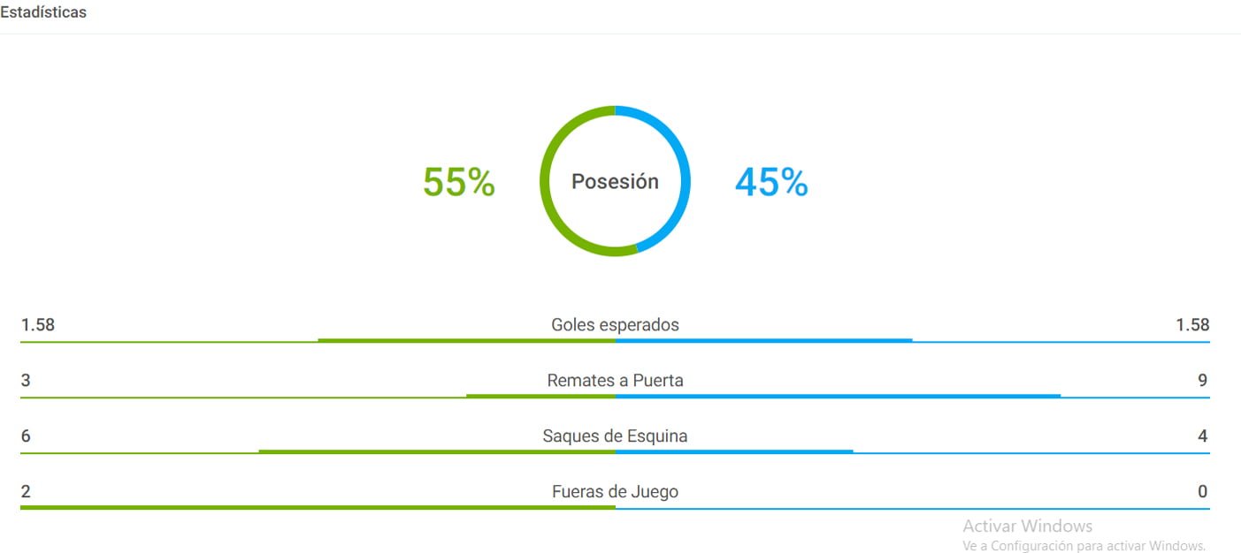Viewport: 1241px width, 553px height.
Task: Click the Estadísticas section heading
Action: pos(43,13)
